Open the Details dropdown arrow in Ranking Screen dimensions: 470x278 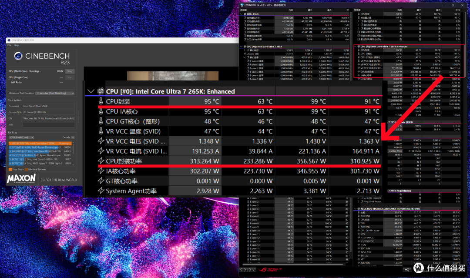(73, 137)
